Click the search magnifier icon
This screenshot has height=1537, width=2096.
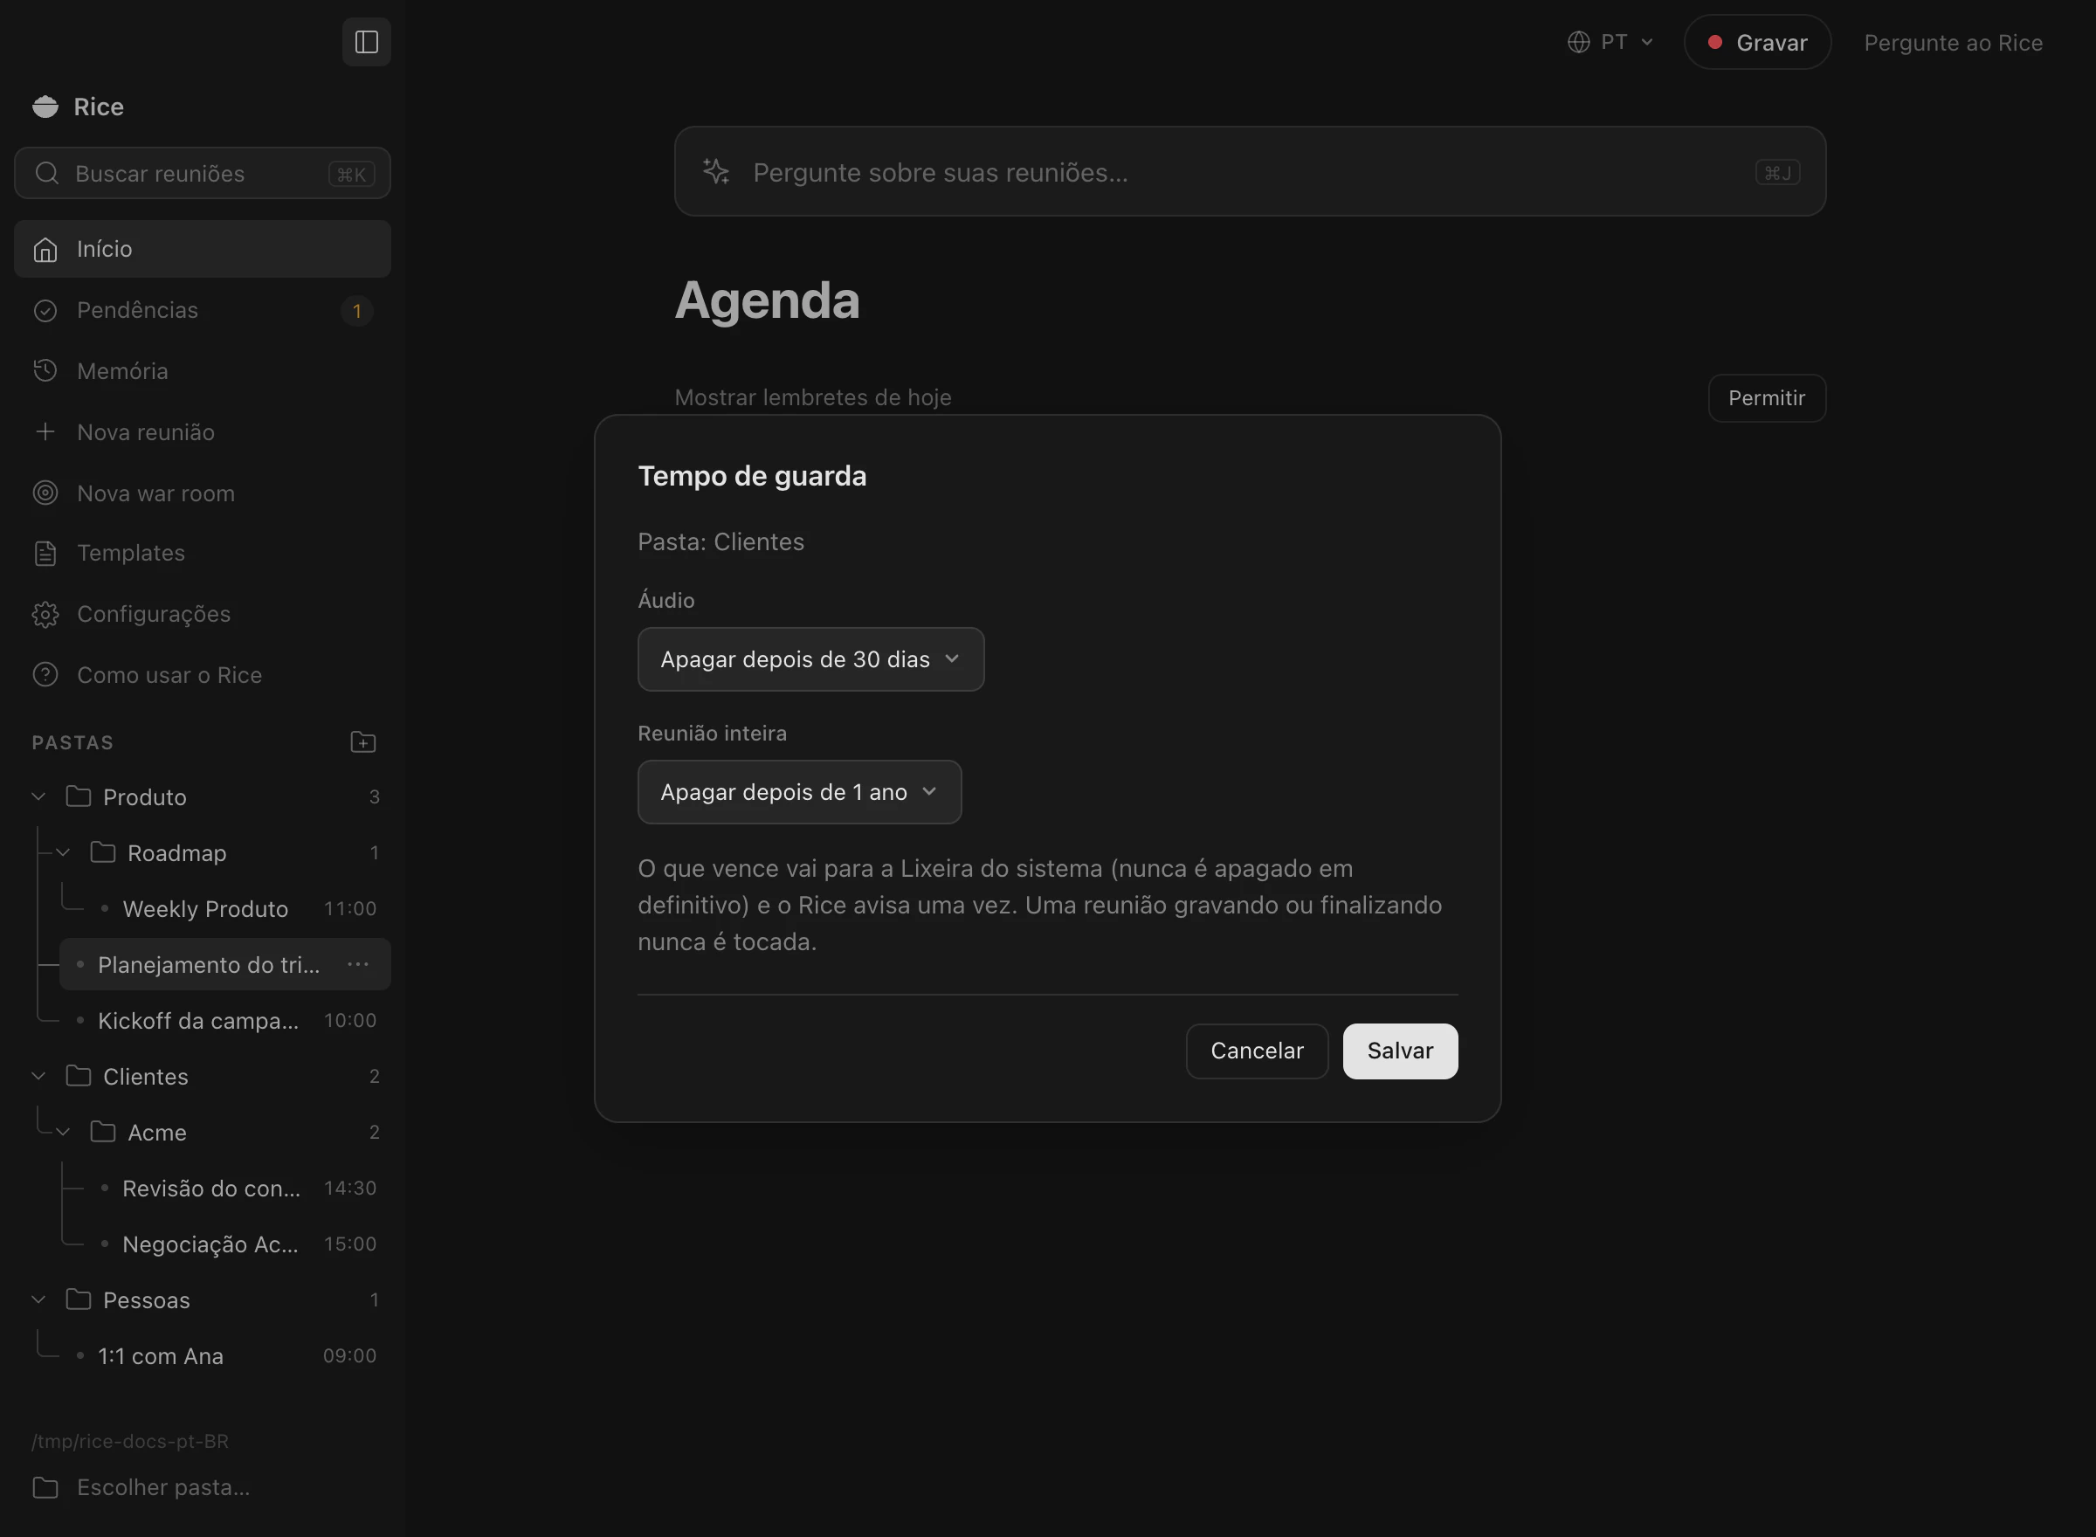point(47,173)
